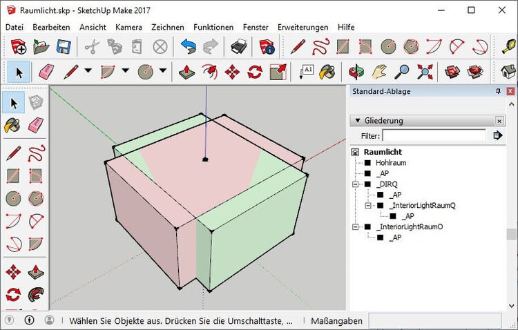
Task: Select the Hohlraum entry in the outliner
Action: point(391,162)
